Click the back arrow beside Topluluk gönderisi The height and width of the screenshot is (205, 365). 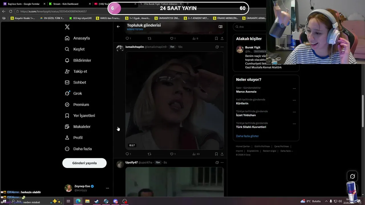tap(118, 26)
